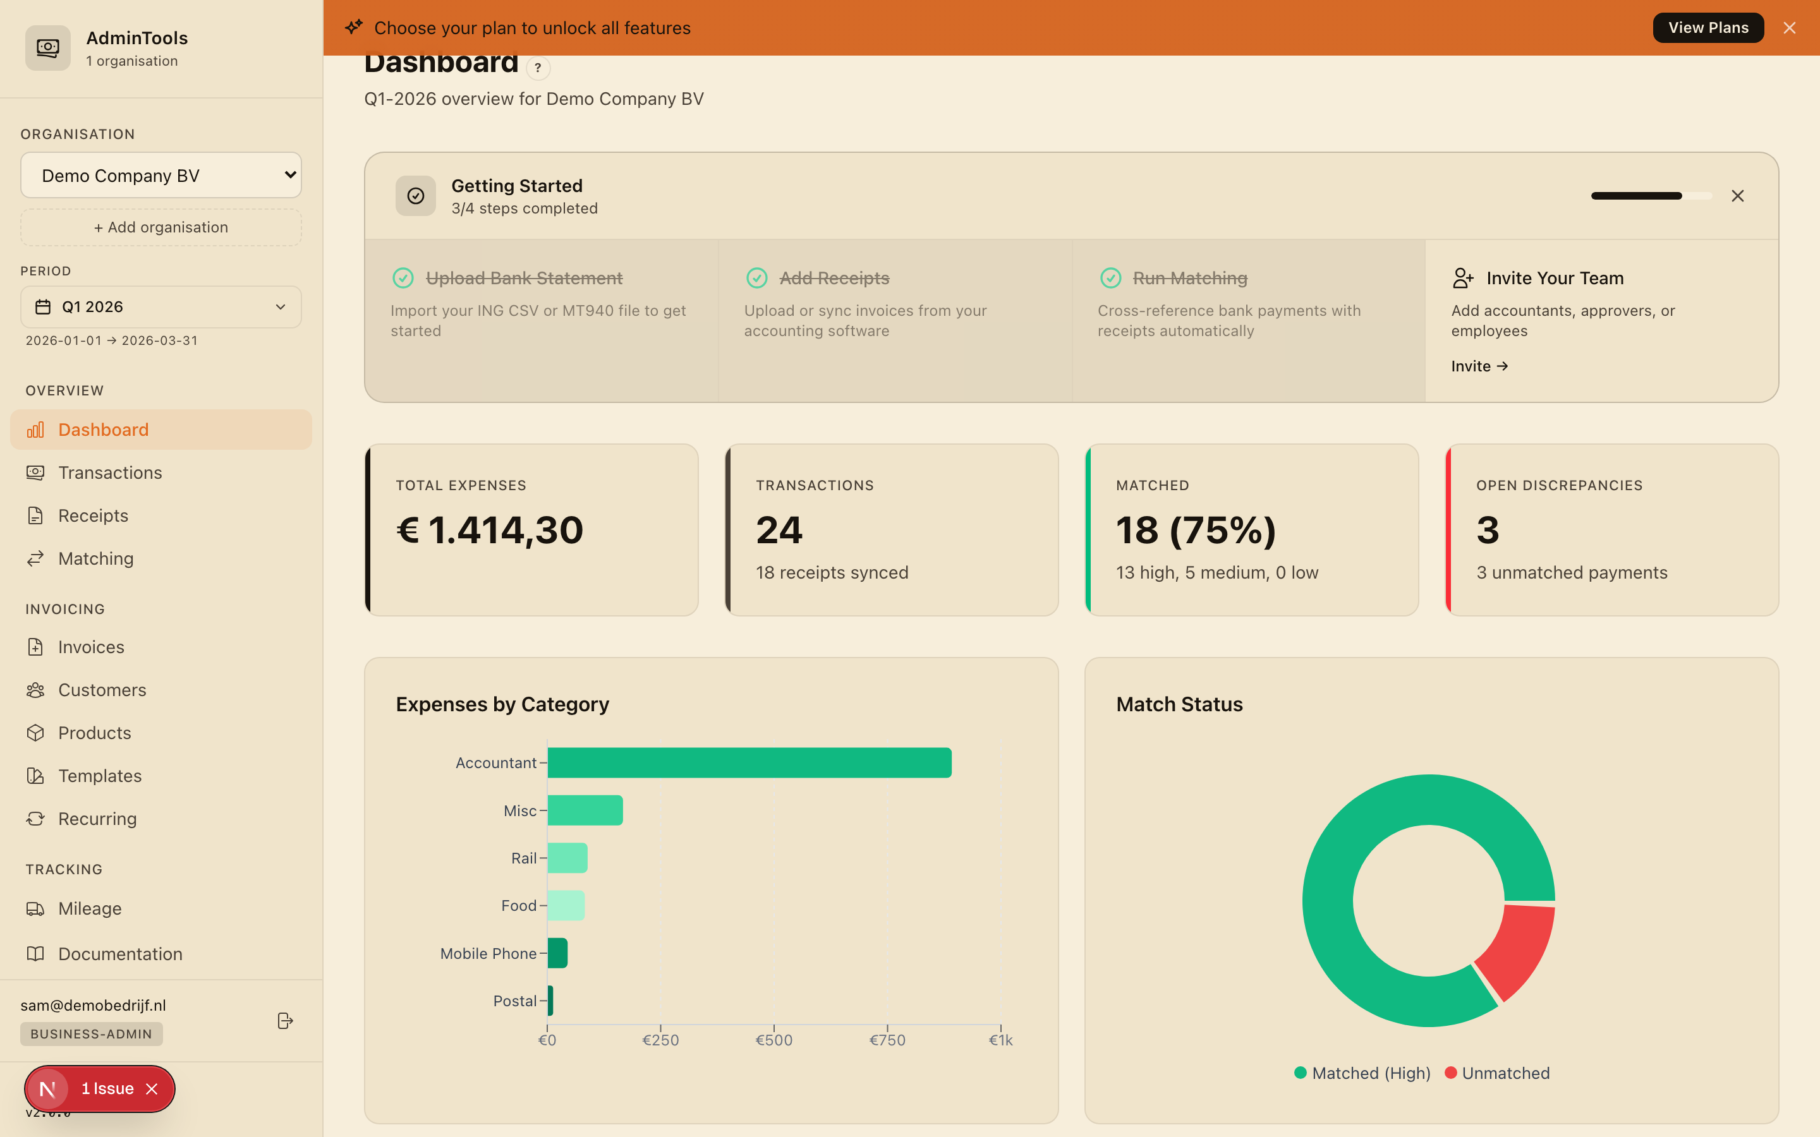Expand the Q1 2026 period selector

click(x=161, y=307)
